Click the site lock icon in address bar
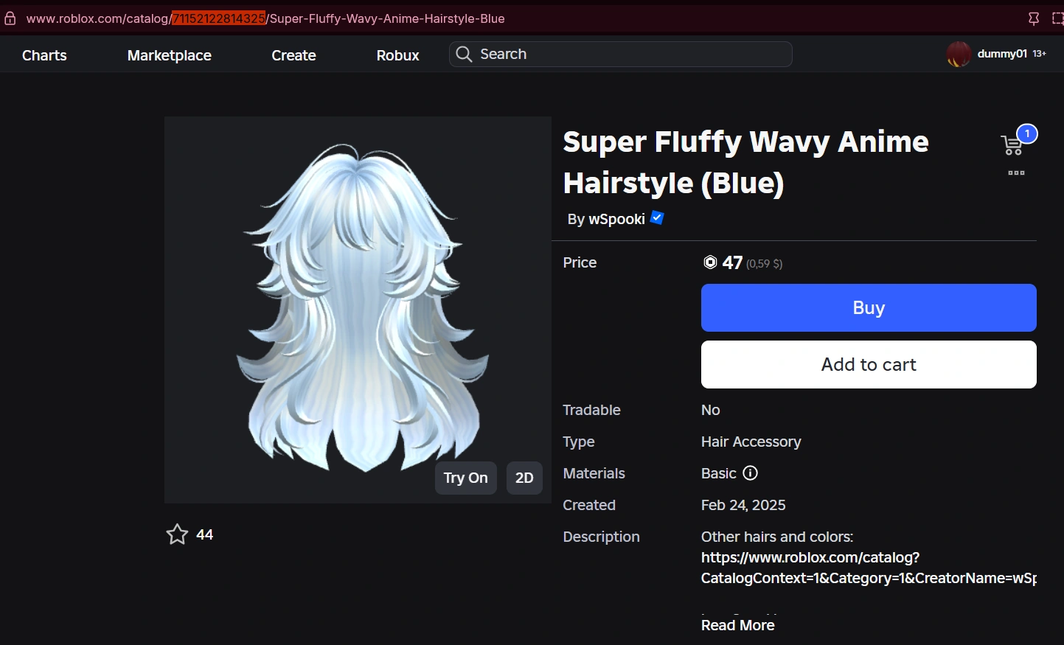 [x=10, y=18]
